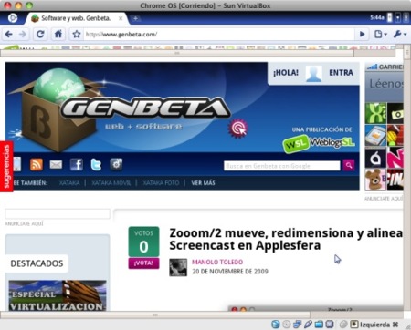Screen dimensions: 411x330
Task: Click the VirtualBox hard disk status icon
Action: coord(275,325)
